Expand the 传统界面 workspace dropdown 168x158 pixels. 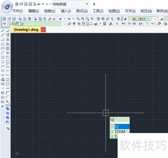[87, 4]
